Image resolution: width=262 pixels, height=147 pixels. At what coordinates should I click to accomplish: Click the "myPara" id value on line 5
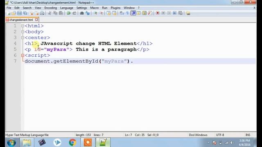[x=56, y=49]
